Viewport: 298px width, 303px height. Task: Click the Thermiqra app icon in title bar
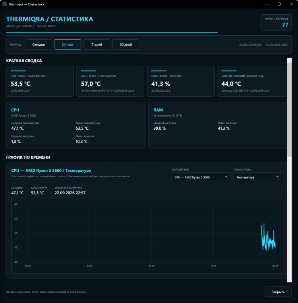coord(4,4)
